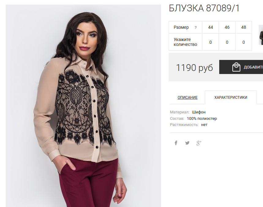The width and height of the screenshot is (263, 207).
Task: Select size 44 column header
Action: (211, 27)
